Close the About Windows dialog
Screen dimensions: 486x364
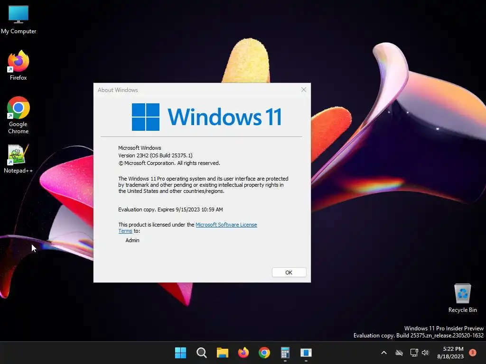click(x=304, y=90)
